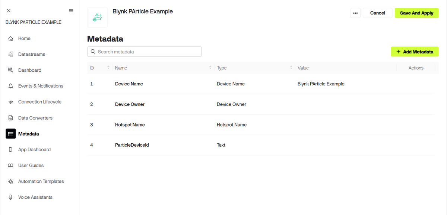
Task: Click ID cell of Device Owner row
Action: 92,104
